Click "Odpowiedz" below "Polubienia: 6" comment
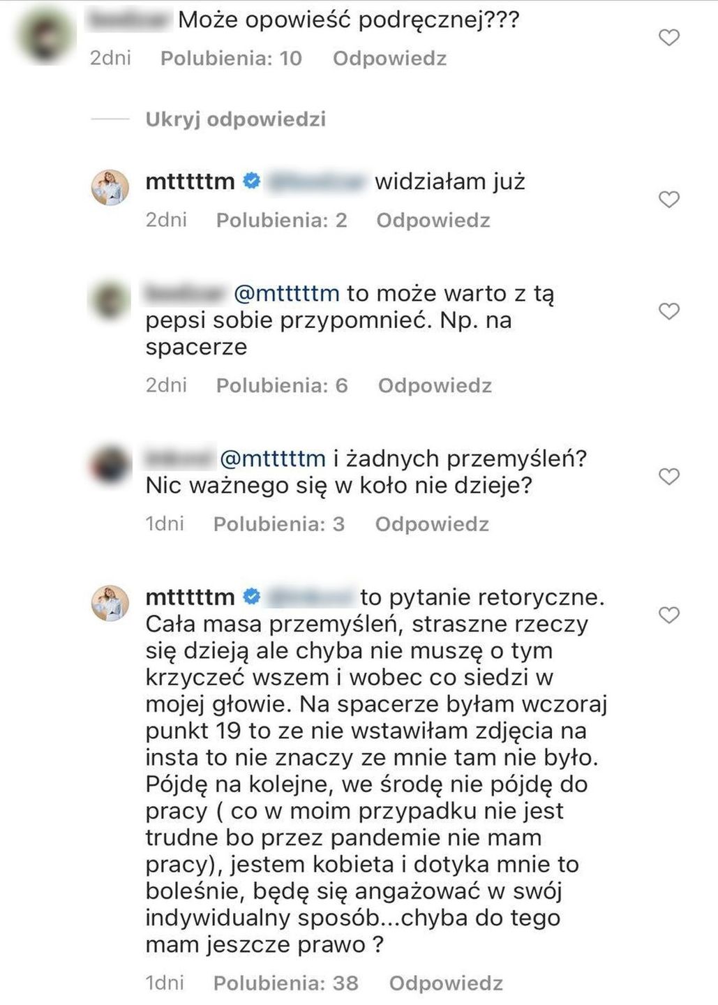 (435, 386)
